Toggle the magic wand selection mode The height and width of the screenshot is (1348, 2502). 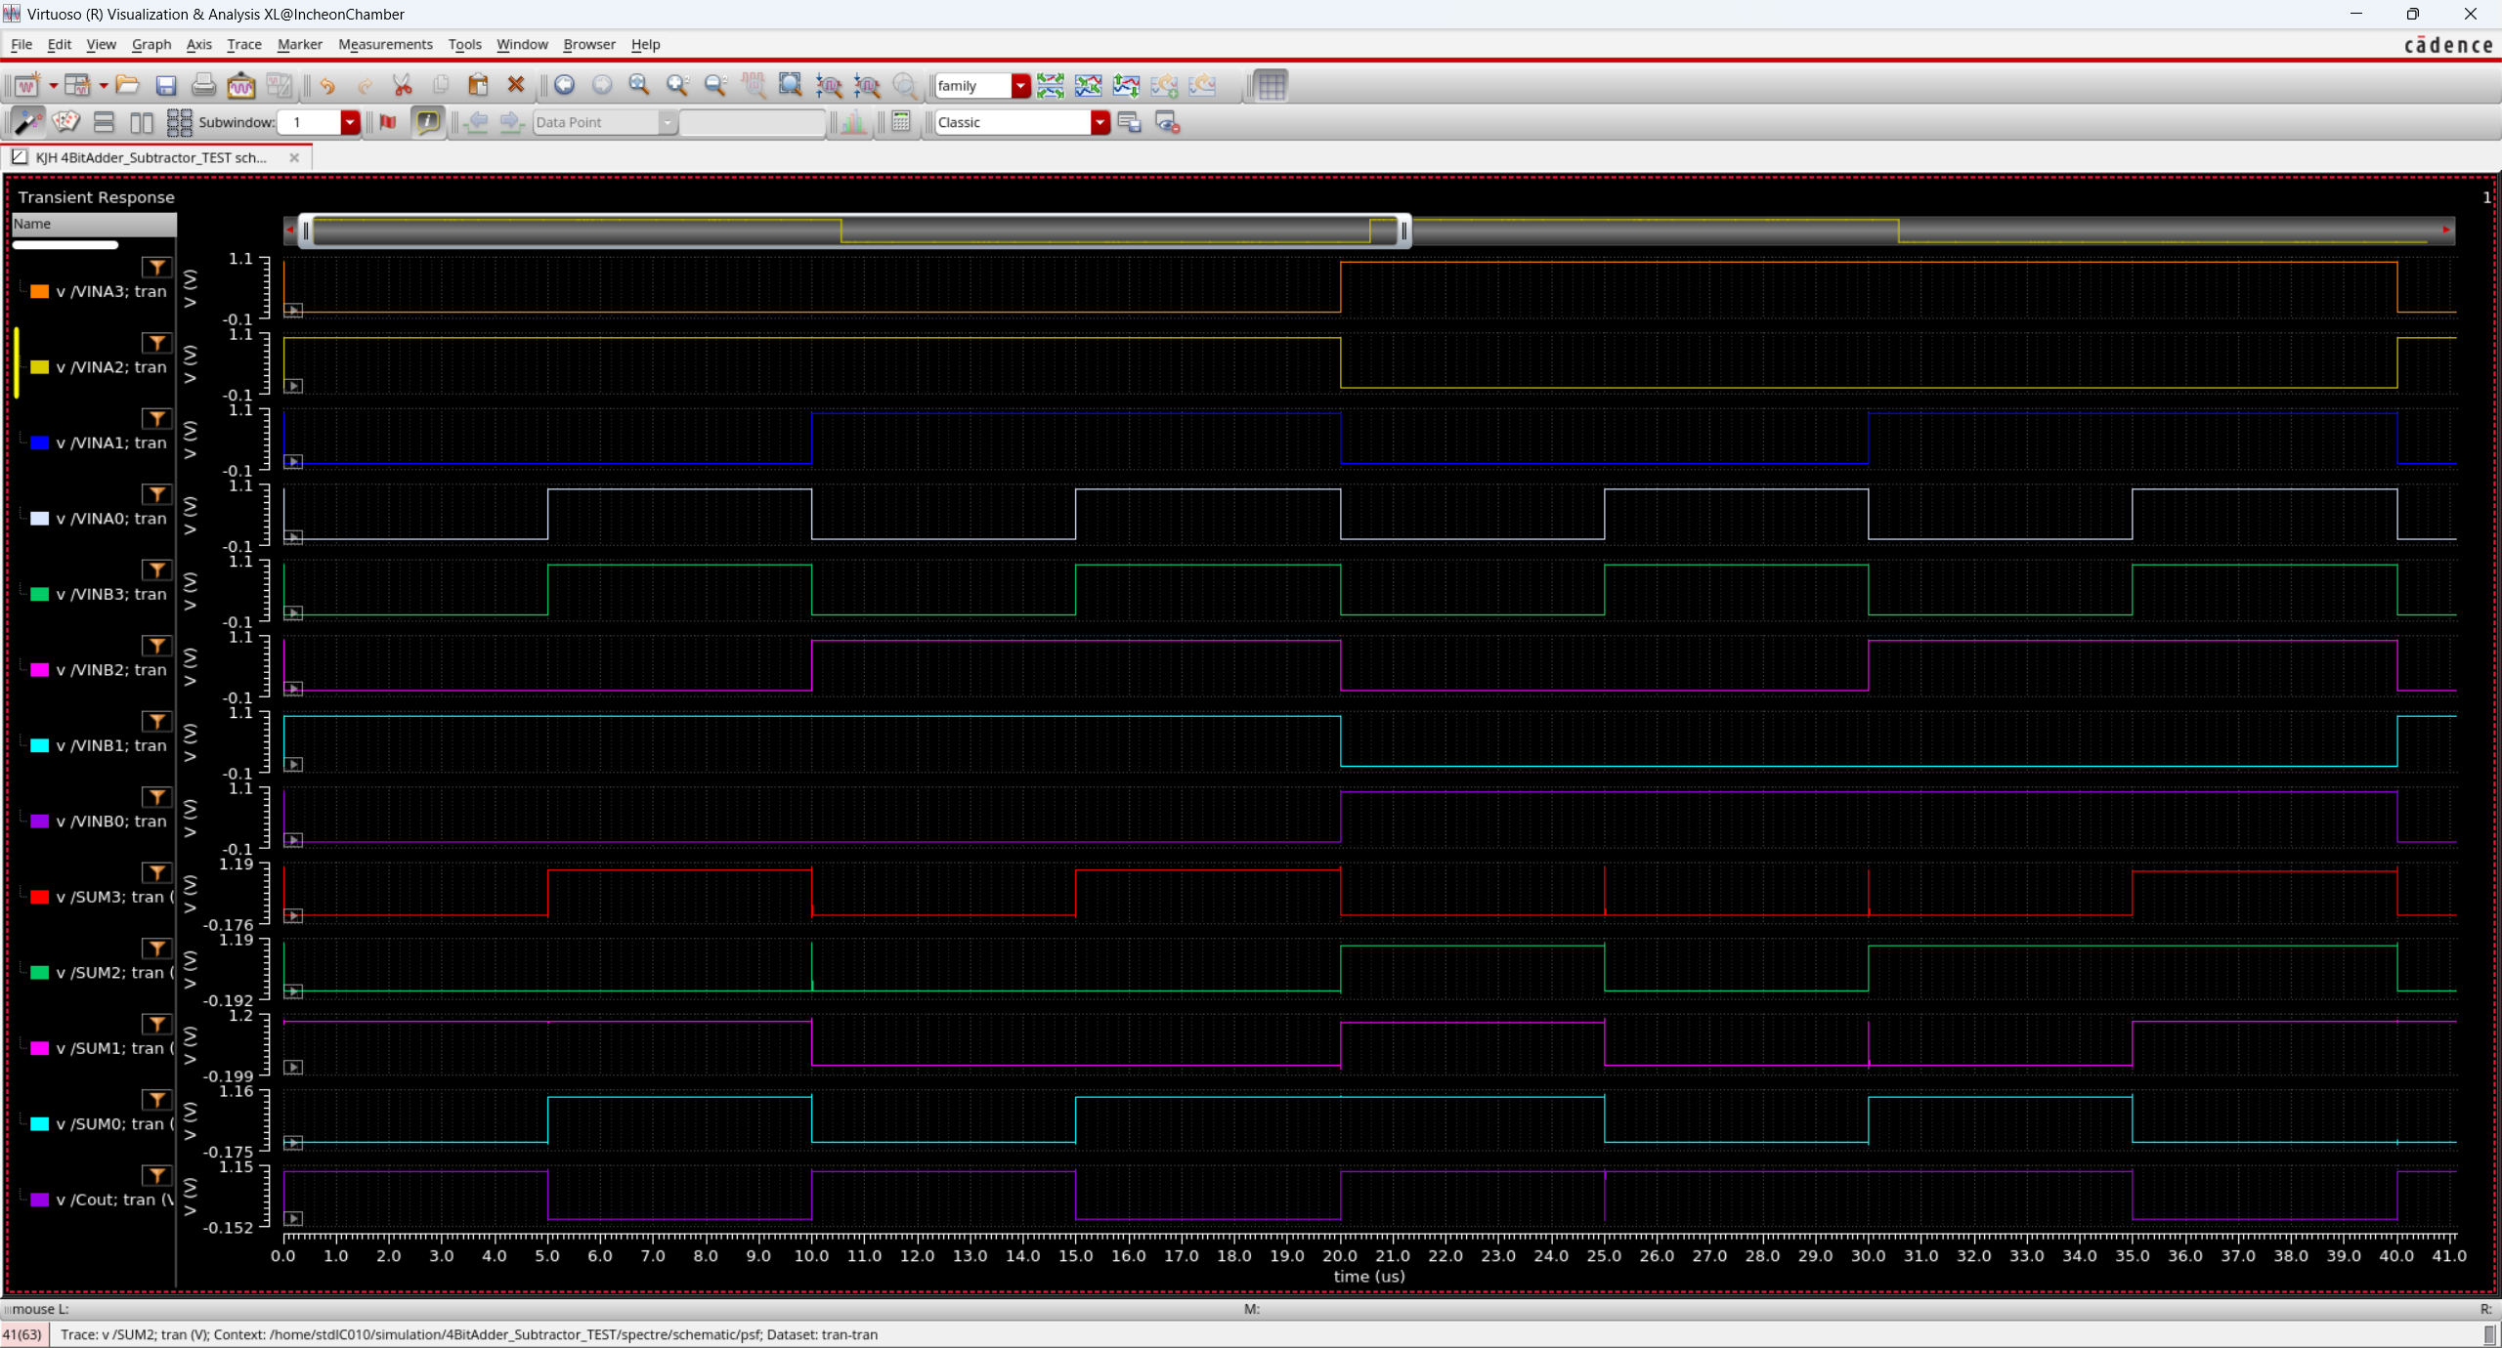click(27, 122)
